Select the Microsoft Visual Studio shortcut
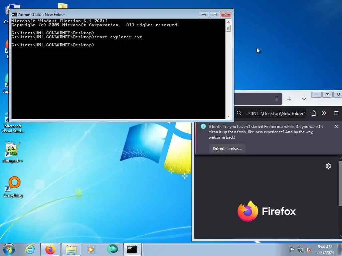This screenshot has width=342, height=256. tap(13, 124)
